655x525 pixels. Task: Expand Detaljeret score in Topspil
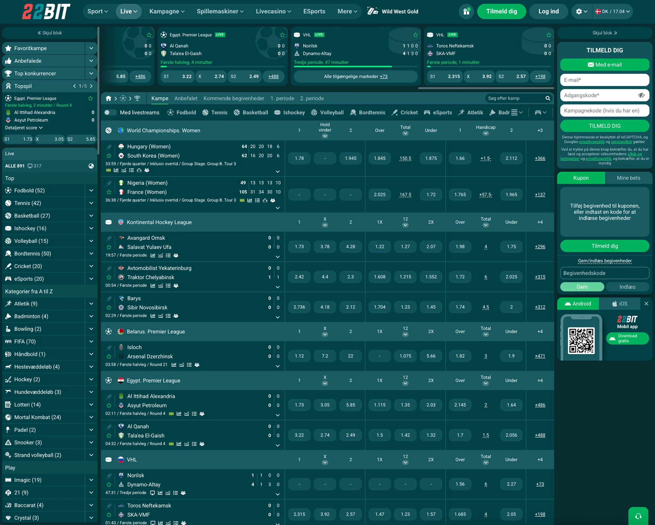click(24, 128)
